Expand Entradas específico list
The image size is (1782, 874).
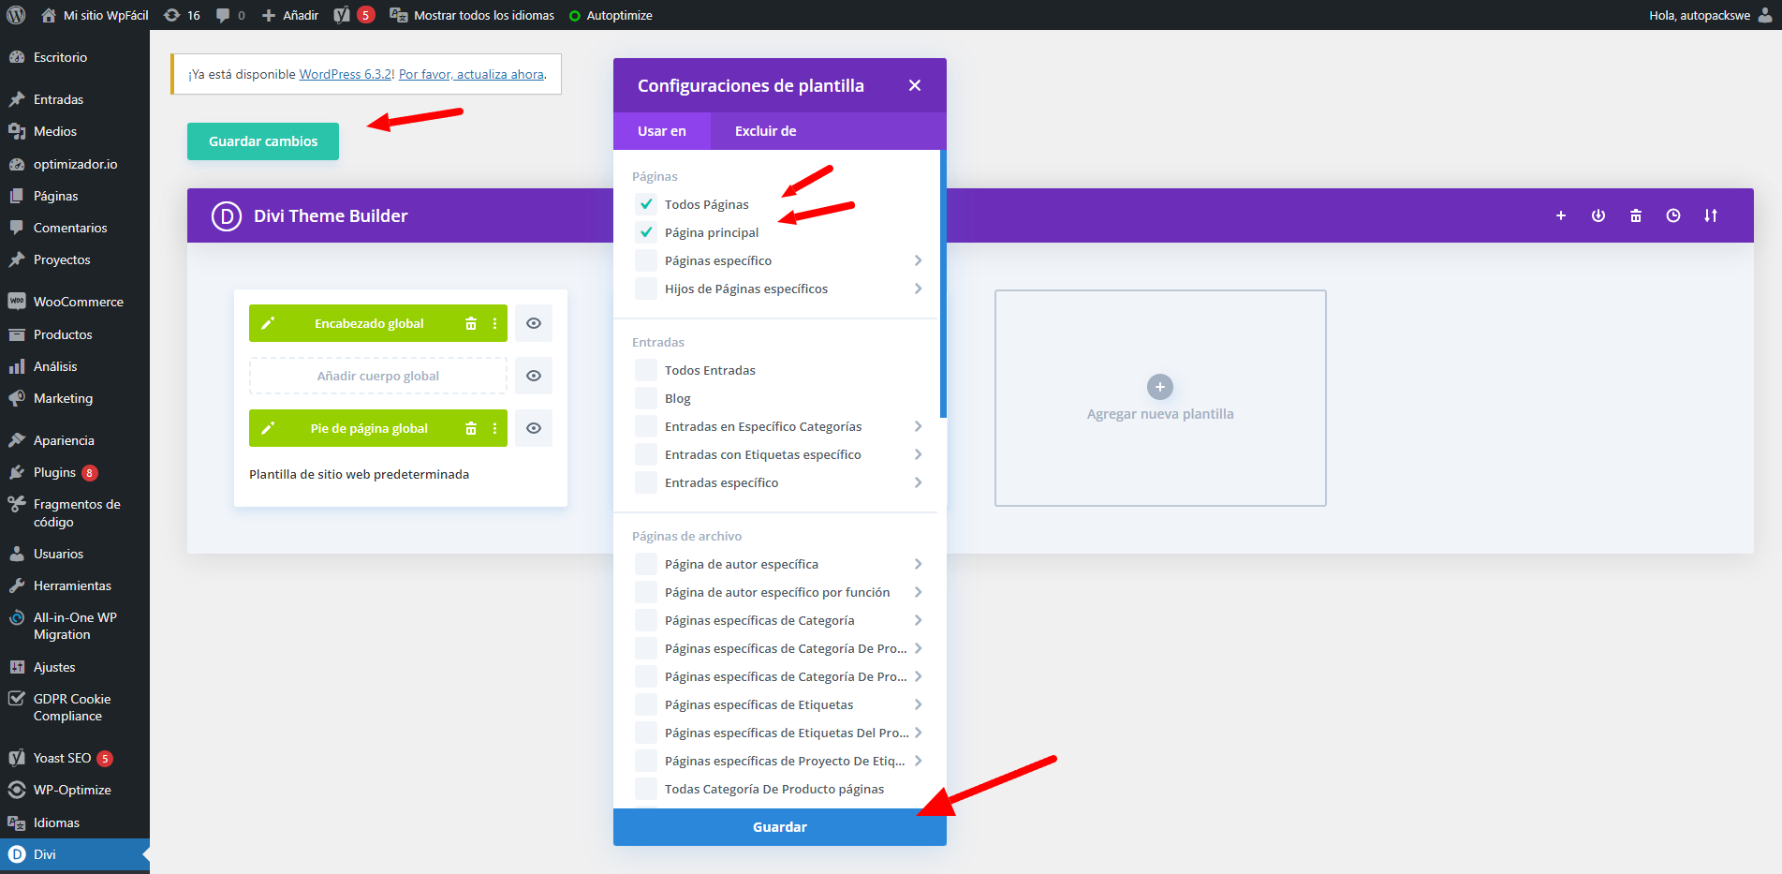918,482
